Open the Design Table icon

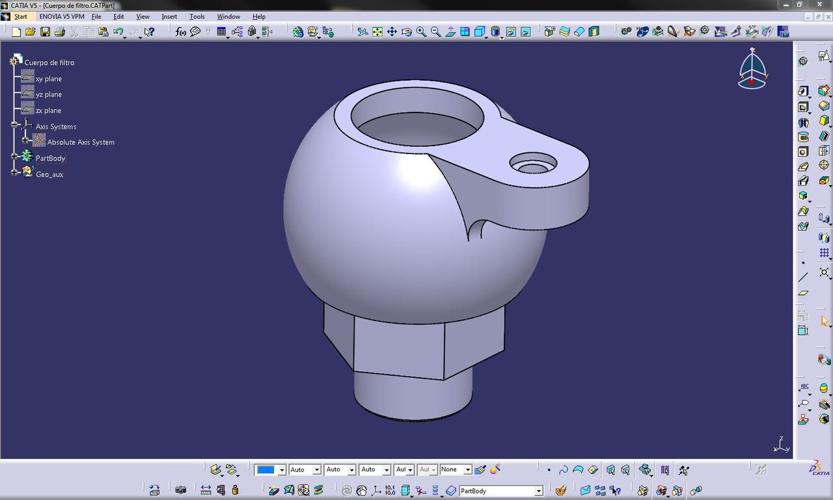pyautogui.click(x=221, y=31)
